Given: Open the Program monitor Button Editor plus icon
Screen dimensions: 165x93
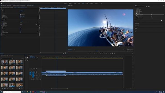Looking at the screenshot, I should point(132,53).
